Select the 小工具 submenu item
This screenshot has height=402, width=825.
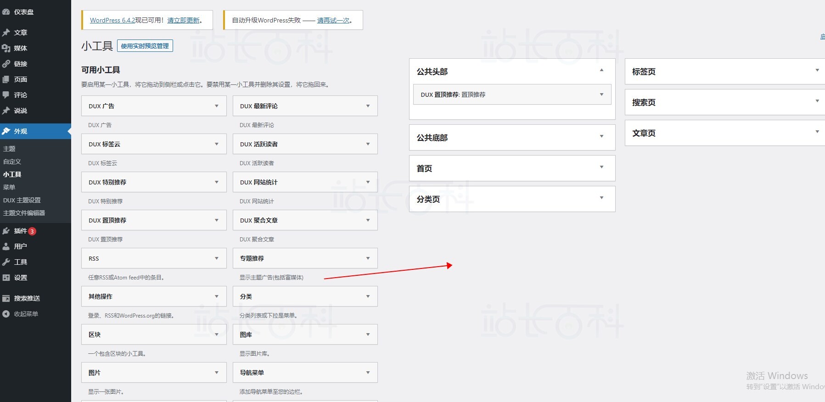(12, 174)
